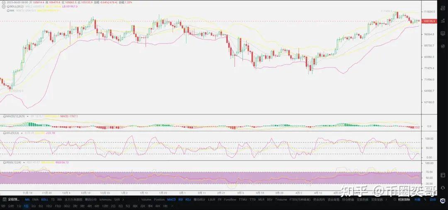Click the current price label 105135.9 on axis
Screen dimensions: 448x210
pos(429,21)
